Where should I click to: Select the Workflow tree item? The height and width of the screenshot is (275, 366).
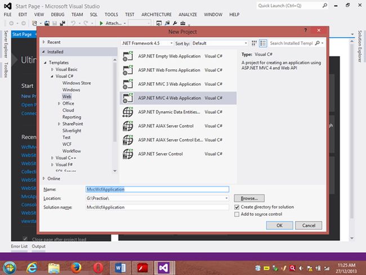tap(72, 151)
